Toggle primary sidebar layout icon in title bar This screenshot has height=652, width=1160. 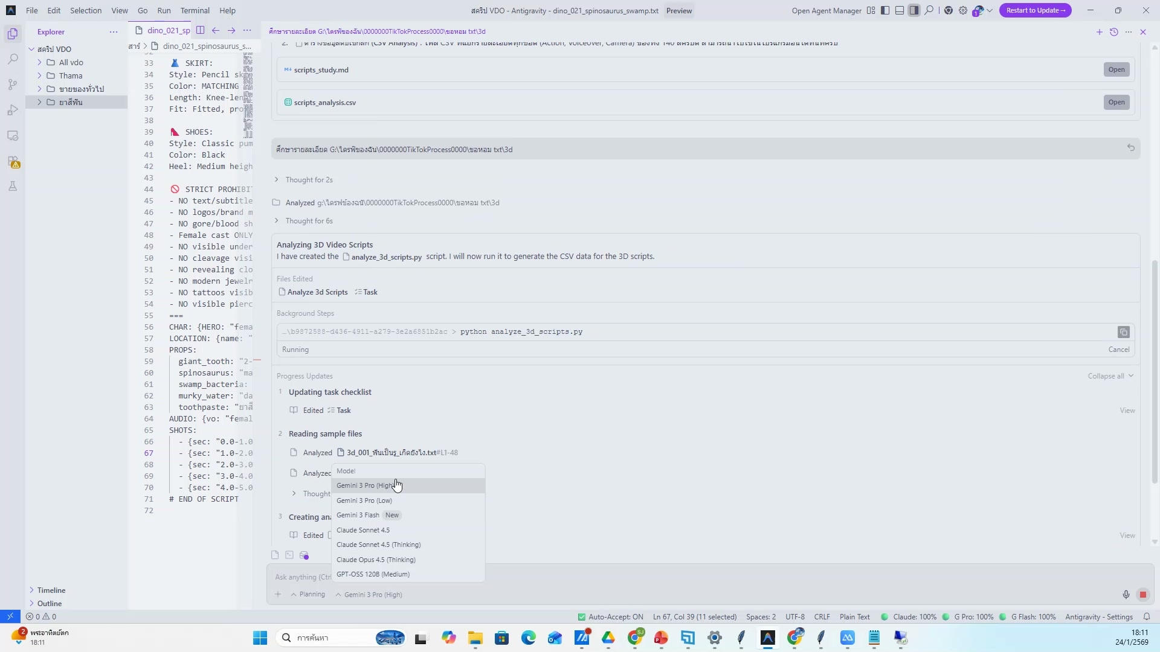pos(885,10)
